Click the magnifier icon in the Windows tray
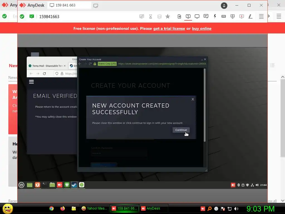 click(210, 209)
